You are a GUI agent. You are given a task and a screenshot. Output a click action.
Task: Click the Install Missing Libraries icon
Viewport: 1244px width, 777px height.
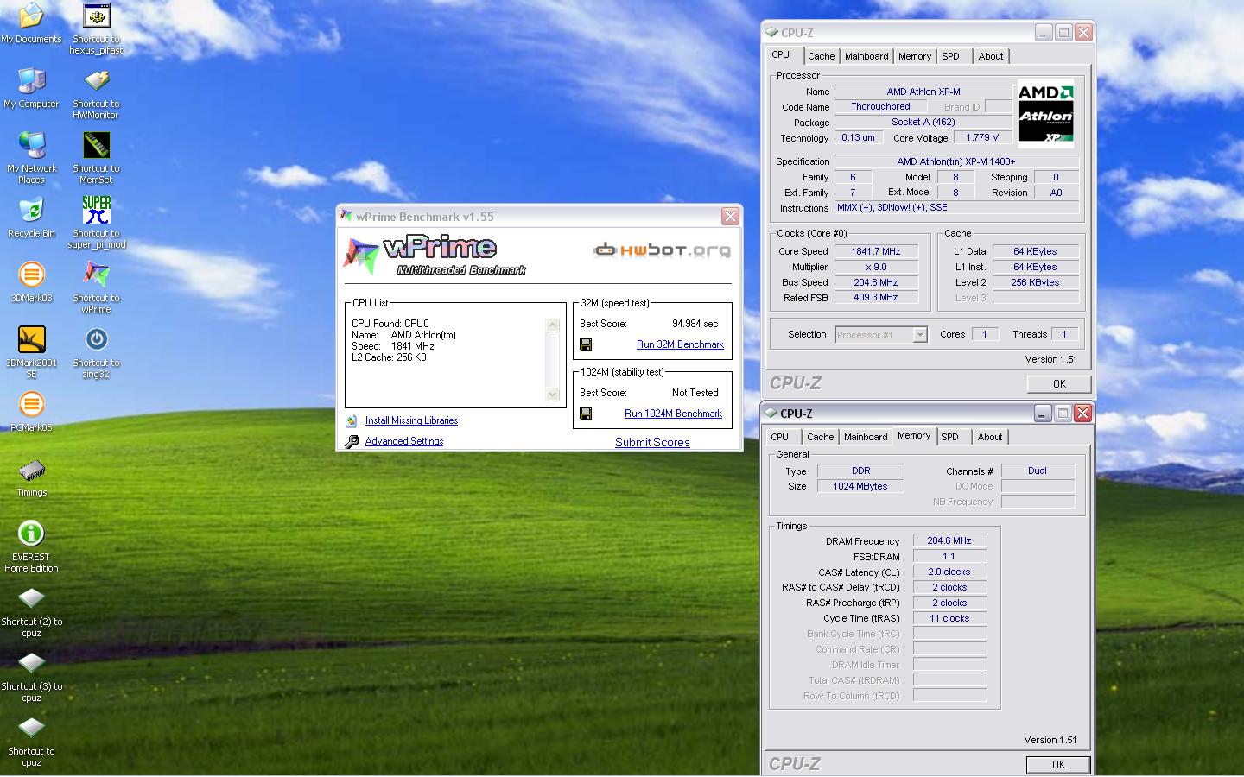[352, 421]
